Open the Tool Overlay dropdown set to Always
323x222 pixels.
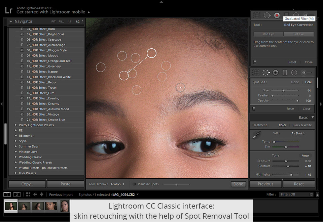[117, 184]
